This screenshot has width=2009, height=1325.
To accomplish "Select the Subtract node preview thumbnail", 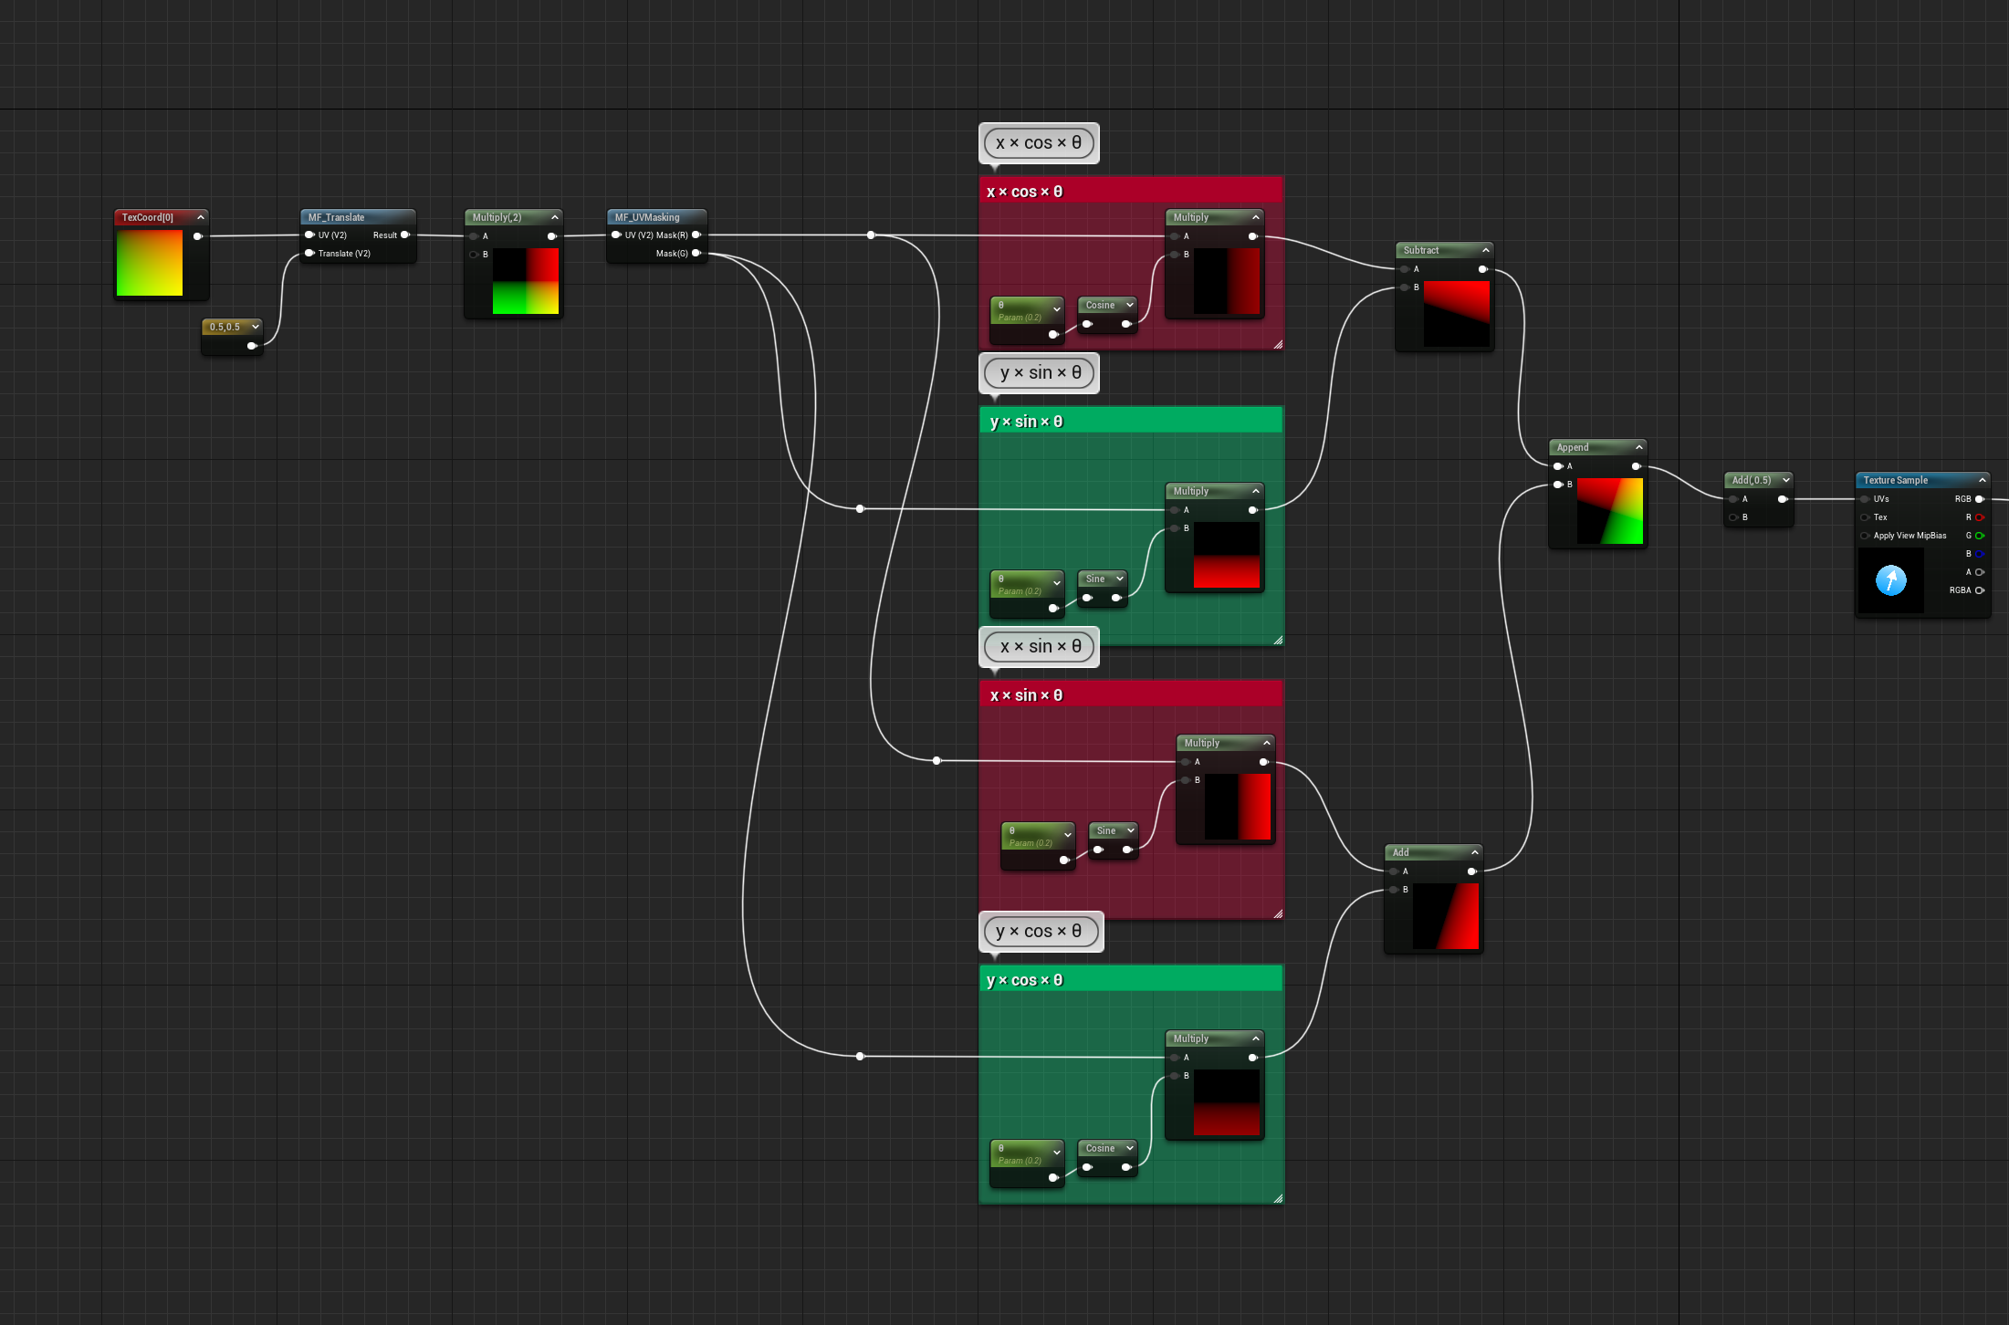I will (x=1456, y=313).
